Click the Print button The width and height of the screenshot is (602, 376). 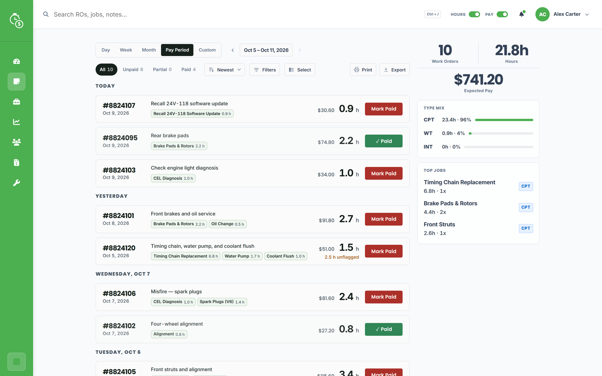click(363, 70)
